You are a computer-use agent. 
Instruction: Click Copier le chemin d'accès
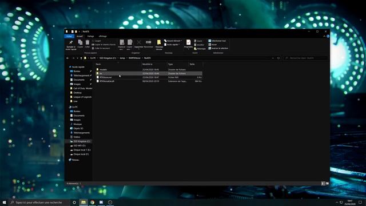coord(104,45)
